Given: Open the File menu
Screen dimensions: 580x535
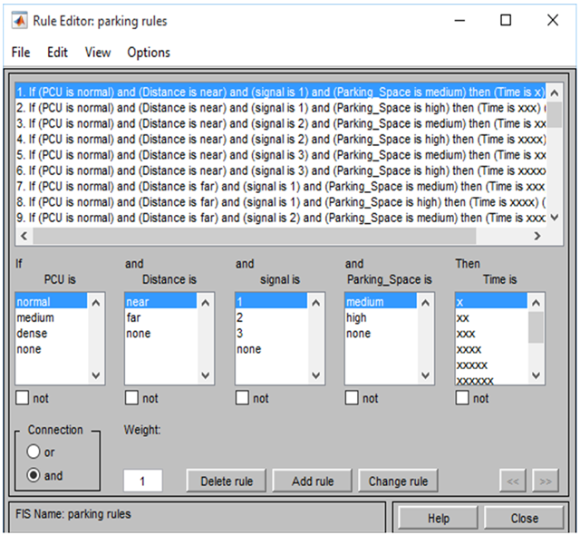Looking at the screenshot, I should coord(21,53).
